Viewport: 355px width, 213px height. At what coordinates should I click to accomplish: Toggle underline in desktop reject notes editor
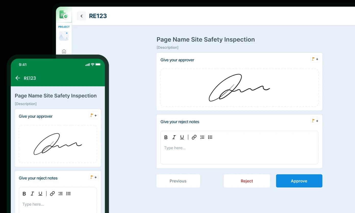pos(182,137)
